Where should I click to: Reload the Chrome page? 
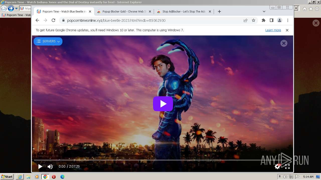click(53, 20)
